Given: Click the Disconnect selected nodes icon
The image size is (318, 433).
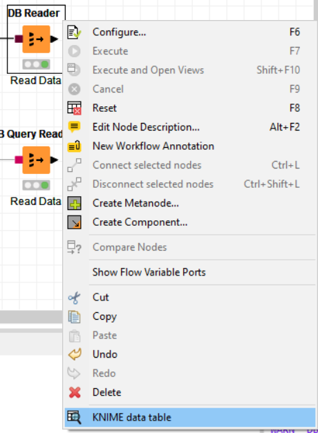Looking at the screenshot, I should point(74,184).
